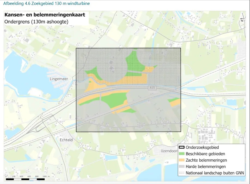Click the legend text 'Nationaal landschap buiten GNN'

click(215, 173)
